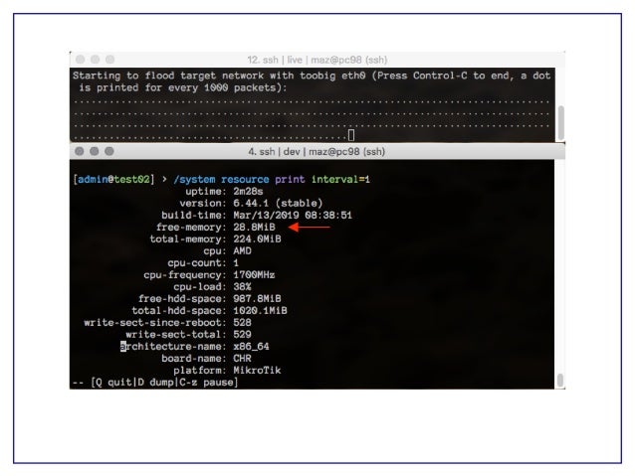Click the cpu-count value 1

click(236, 263)
